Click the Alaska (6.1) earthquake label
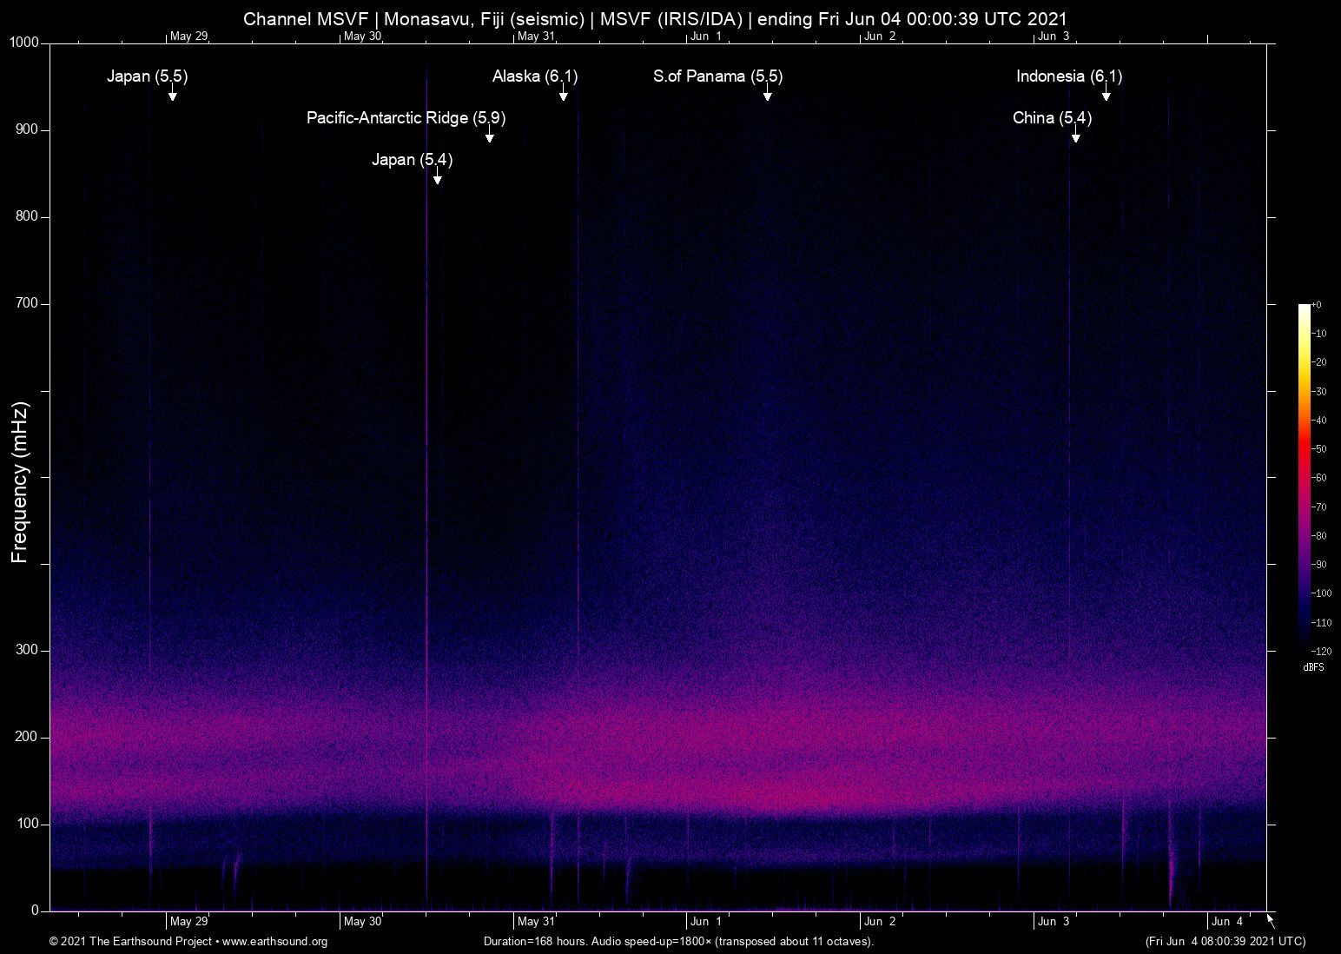 [535, 76]
